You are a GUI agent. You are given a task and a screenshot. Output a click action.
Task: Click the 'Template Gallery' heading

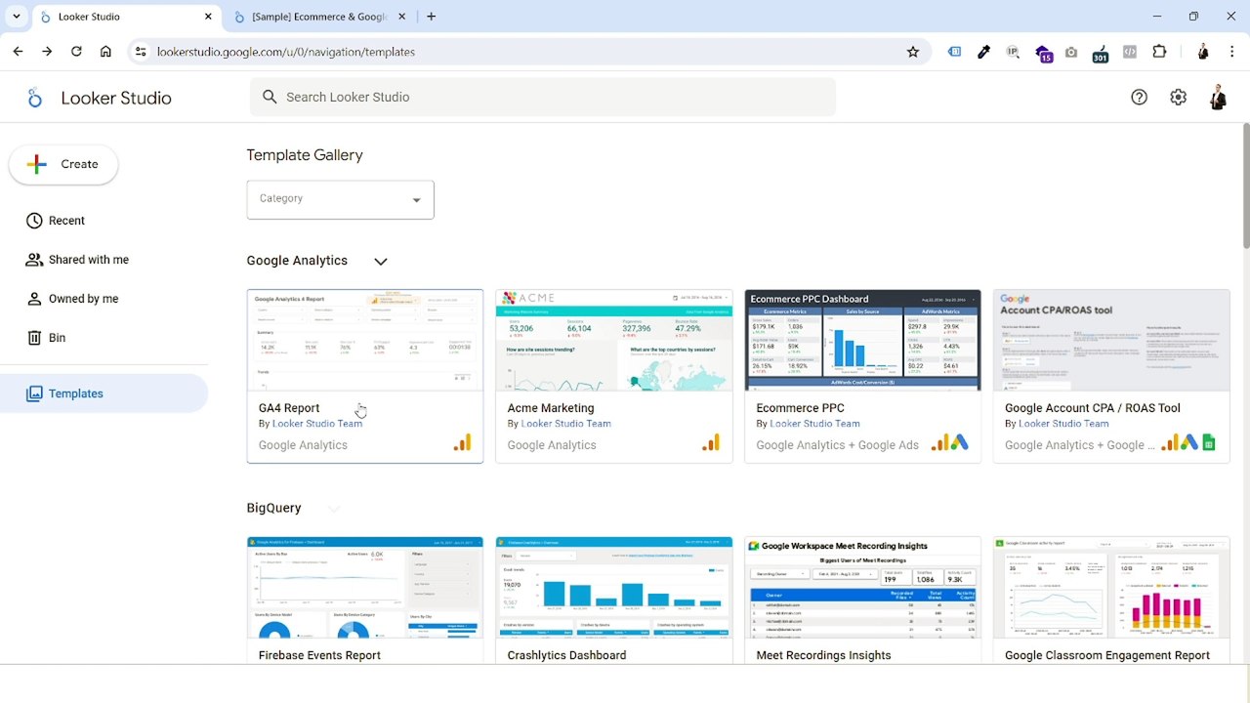pyautogui.click(x=305, y=155)
